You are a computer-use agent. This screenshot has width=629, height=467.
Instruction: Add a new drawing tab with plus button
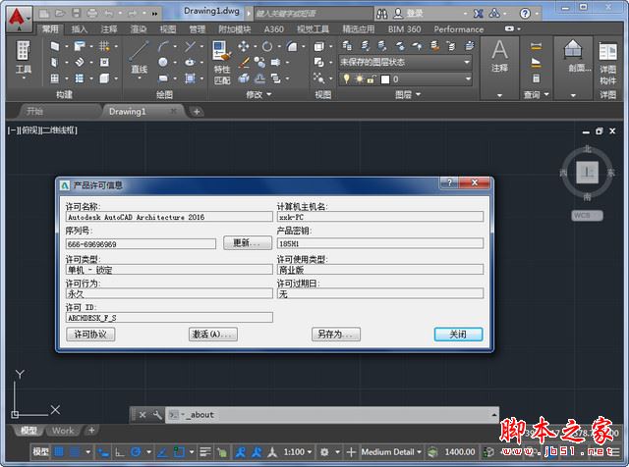[197, 112]
